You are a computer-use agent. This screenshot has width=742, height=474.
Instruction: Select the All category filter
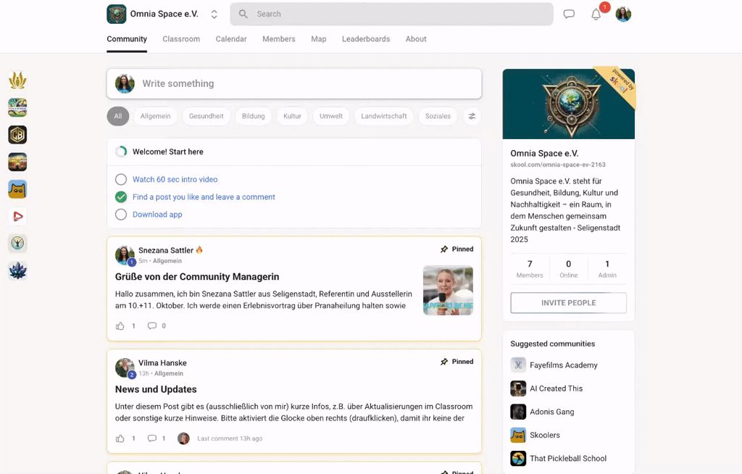(118, 116)
